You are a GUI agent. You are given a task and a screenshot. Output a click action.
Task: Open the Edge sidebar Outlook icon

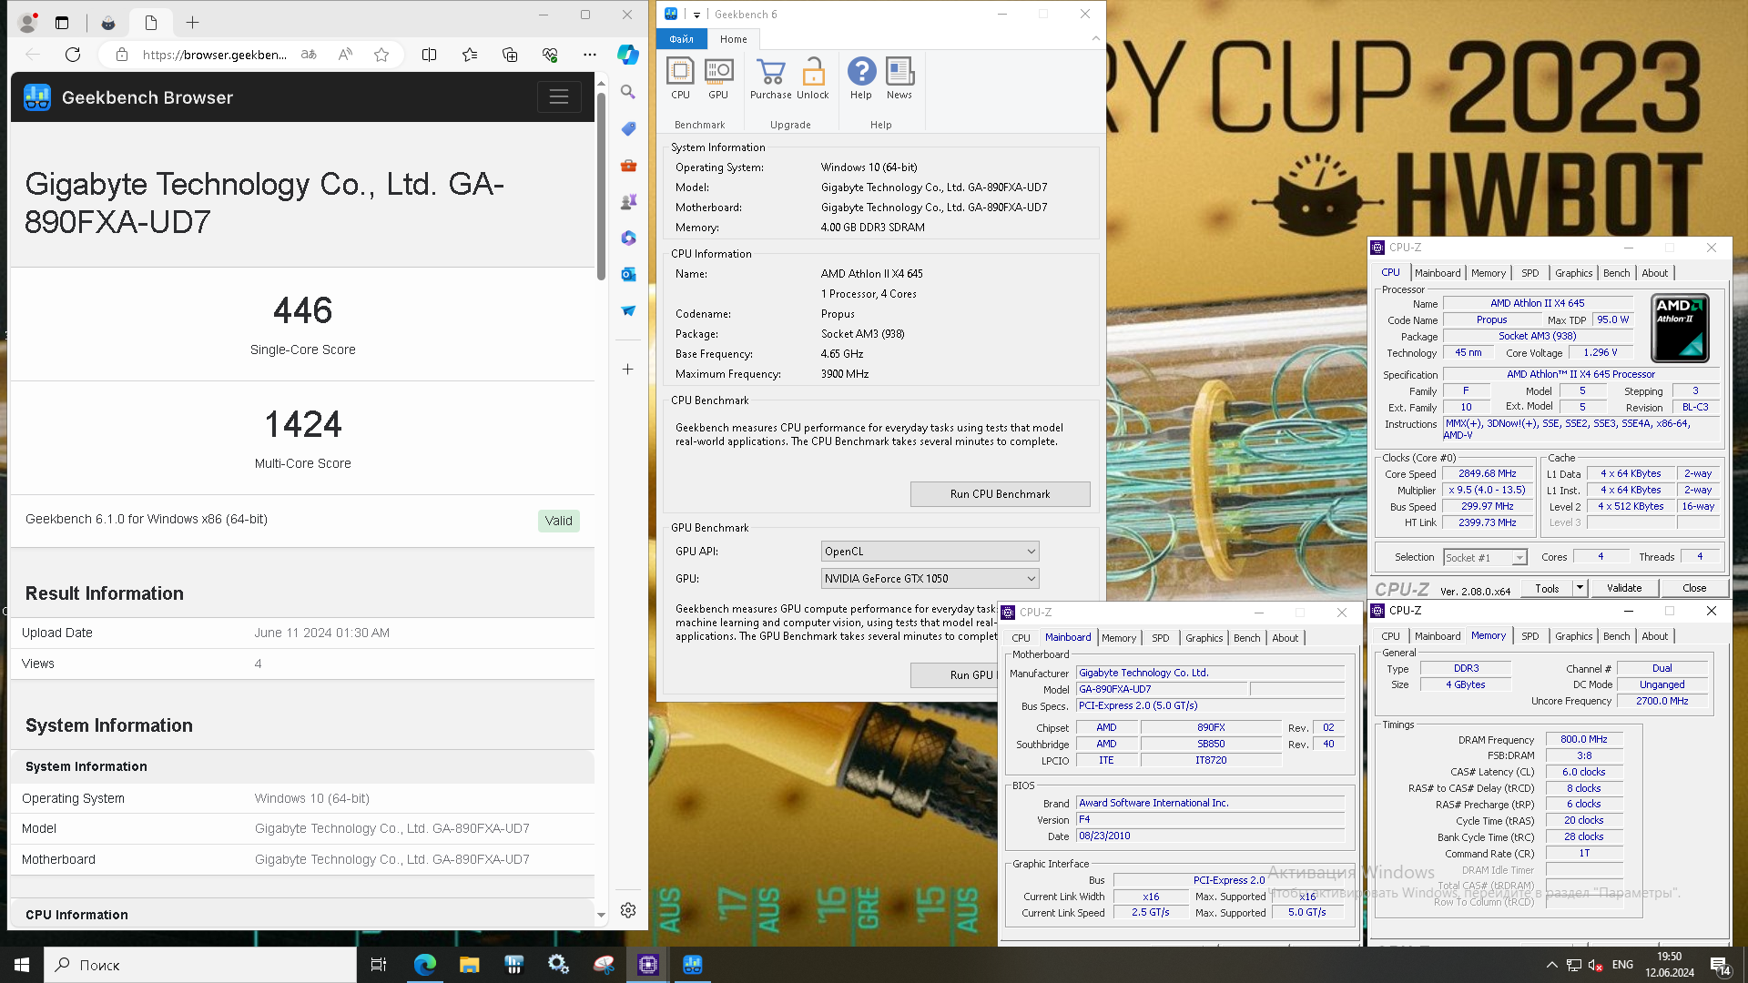[628, 274]
